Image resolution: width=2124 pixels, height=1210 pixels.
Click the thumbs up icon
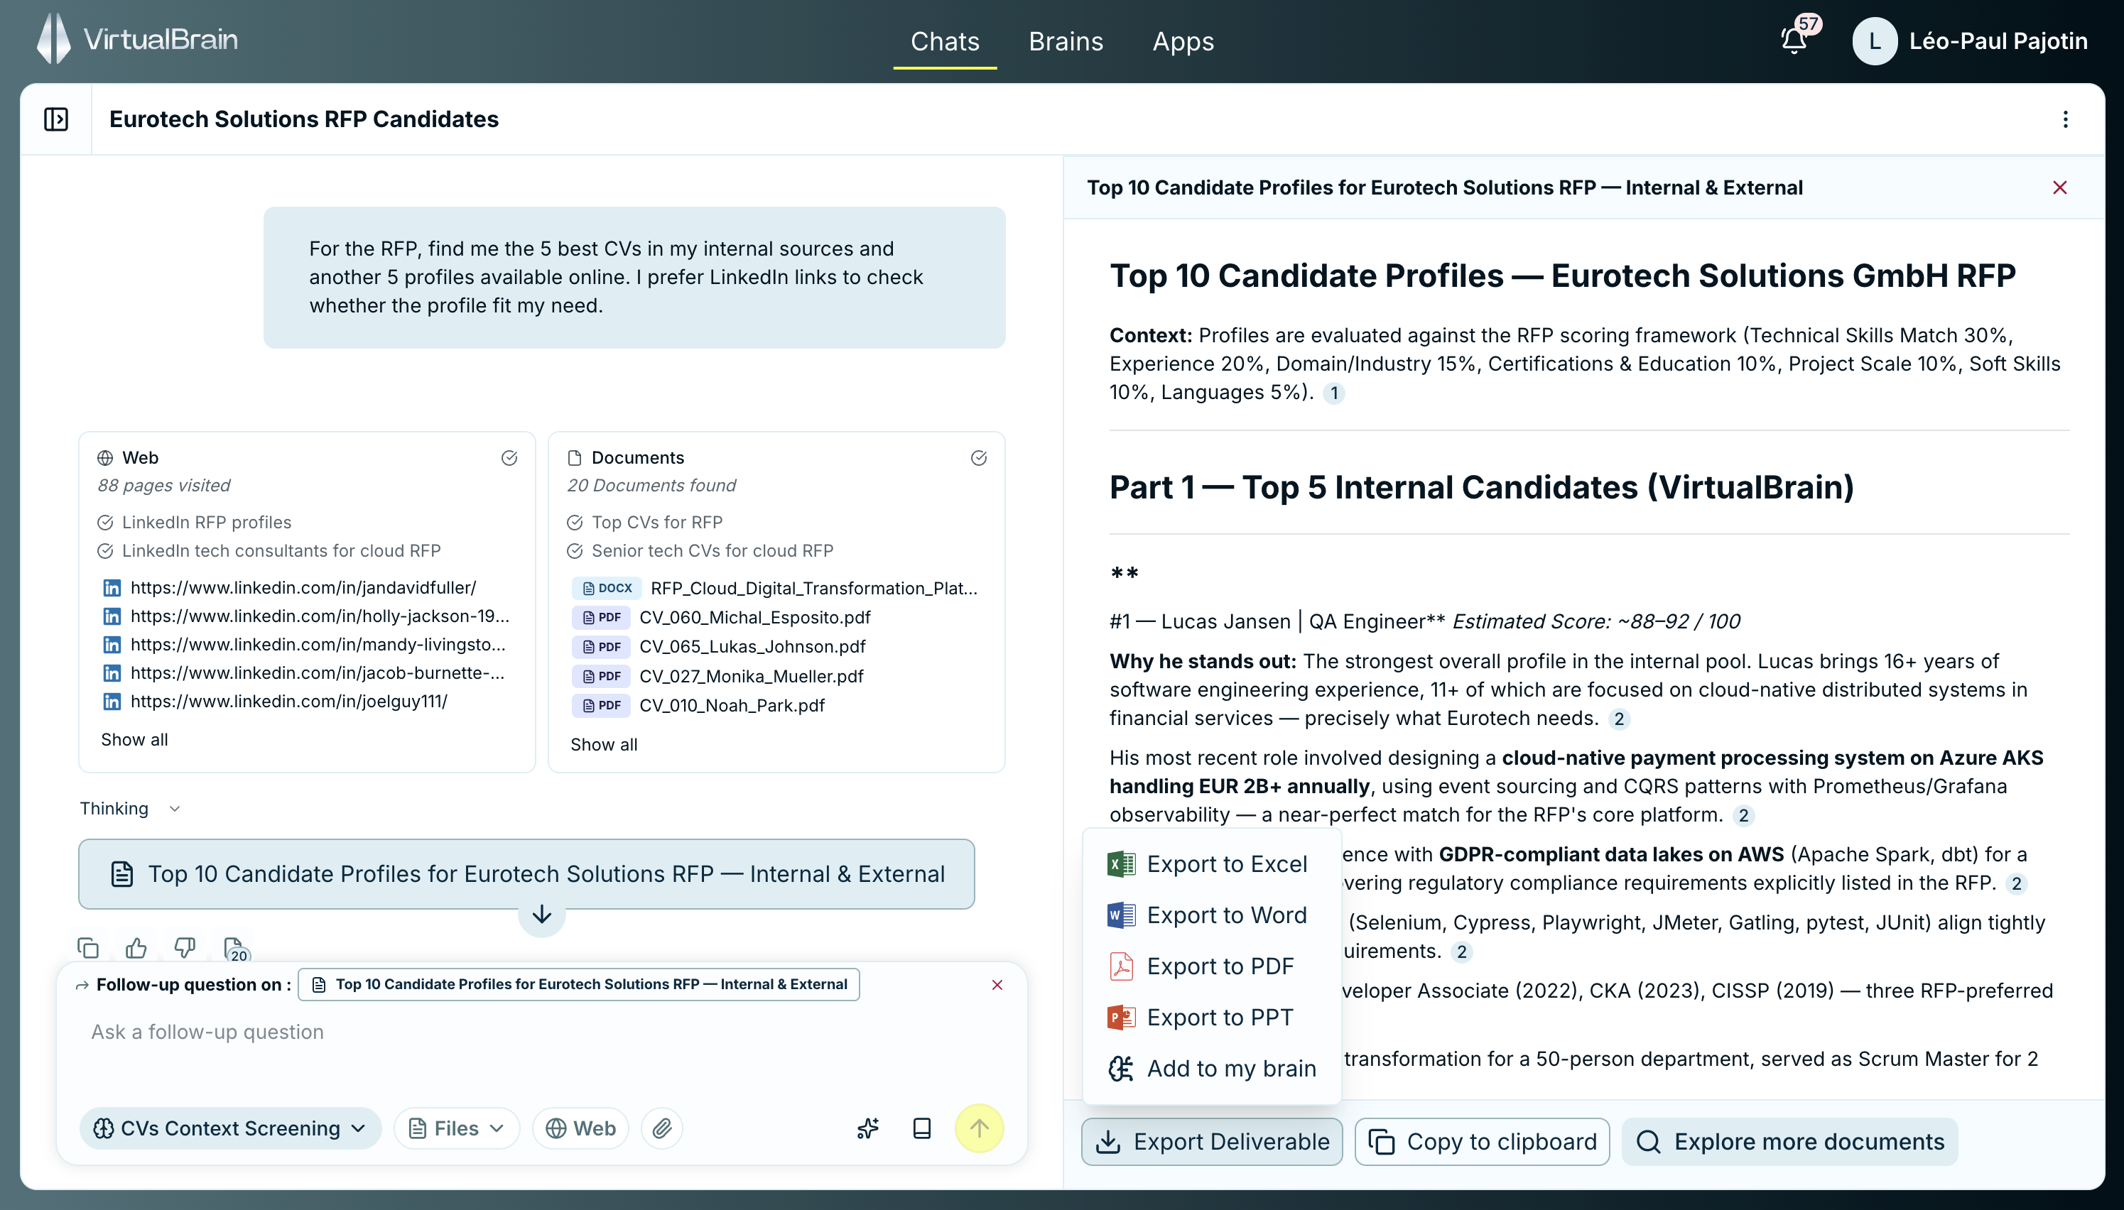[136, 948]
